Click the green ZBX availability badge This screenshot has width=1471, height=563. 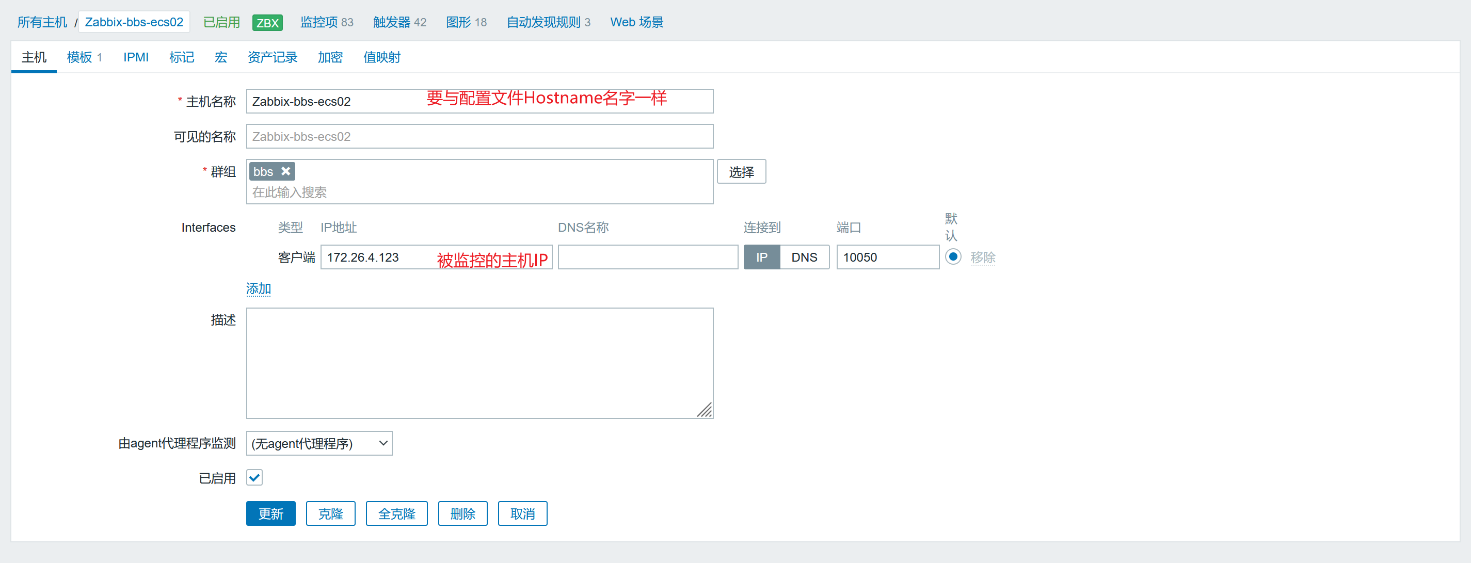[267, 23]
